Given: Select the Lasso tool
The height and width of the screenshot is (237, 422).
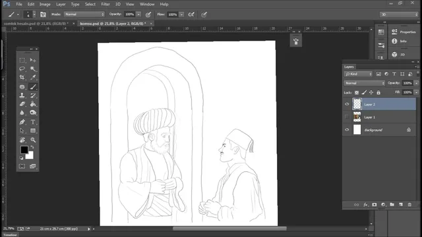Looking at the screenshot, I should [x=22, y=68].
